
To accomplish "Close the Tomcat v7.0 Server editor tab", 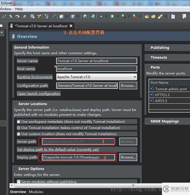I will point(71,26).
